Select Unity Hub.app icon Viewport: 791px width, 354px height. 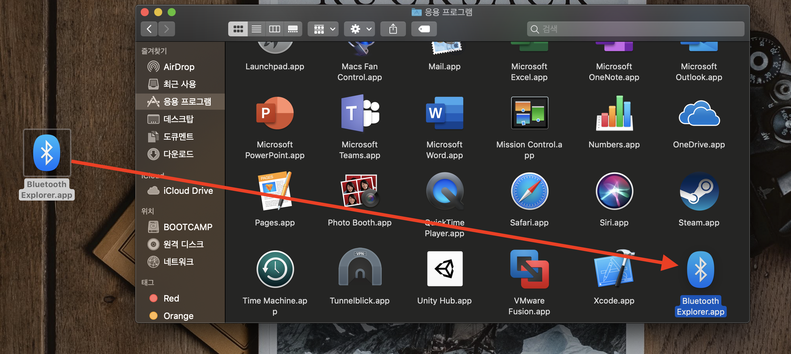445,269
